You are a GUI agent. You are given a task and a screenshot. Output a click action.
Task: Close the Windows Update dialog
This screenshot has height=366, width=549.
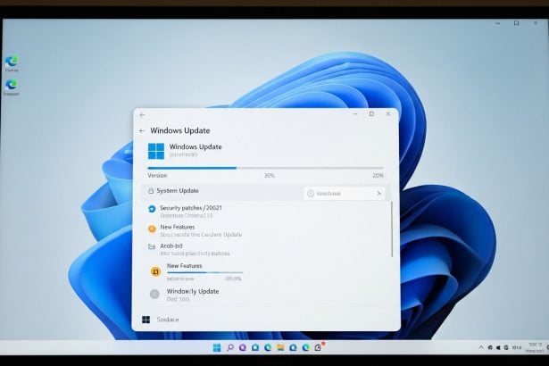(x=388, y=114)
